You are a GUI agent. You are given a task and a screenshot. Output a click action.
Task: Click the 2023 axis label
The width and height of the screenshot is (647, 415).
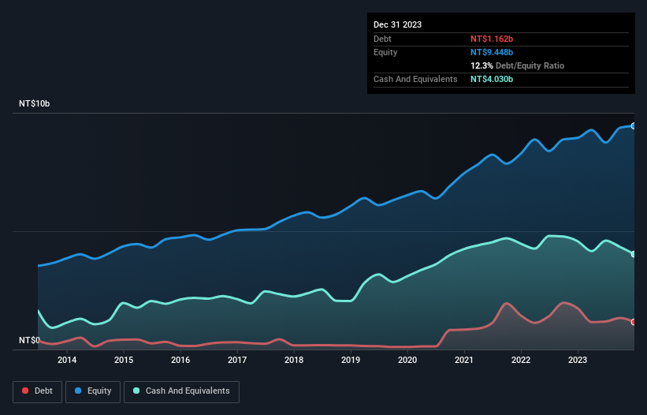(x=578, y=360)
